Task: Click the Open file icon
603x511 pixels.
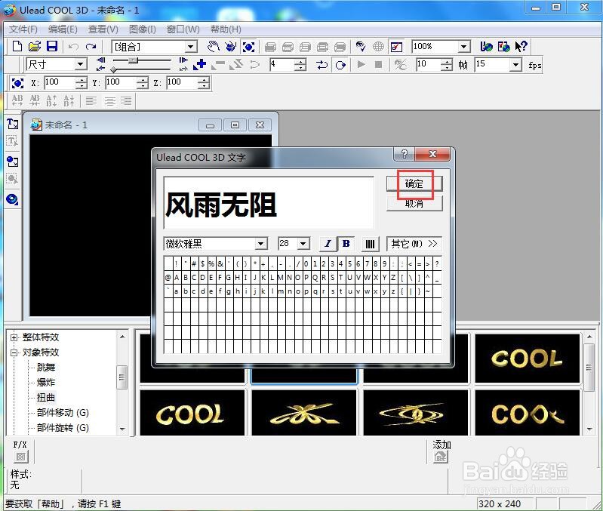Action: click(35, 47)
